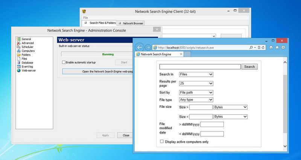Close the Network Search Engine browser tab
This screenshot has height=160, width=301.
[181, 54]
